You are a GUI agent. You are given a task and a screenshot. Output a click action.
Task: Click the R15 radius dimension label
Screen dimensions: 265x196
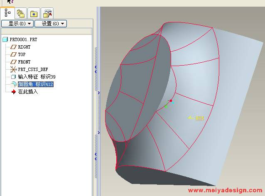[199, 118]
